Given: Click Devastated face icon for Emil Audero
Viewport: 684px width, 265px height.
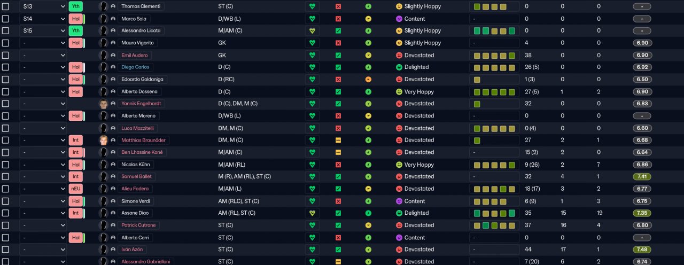Looking at the screenshot, I should (x=399, y=55).
